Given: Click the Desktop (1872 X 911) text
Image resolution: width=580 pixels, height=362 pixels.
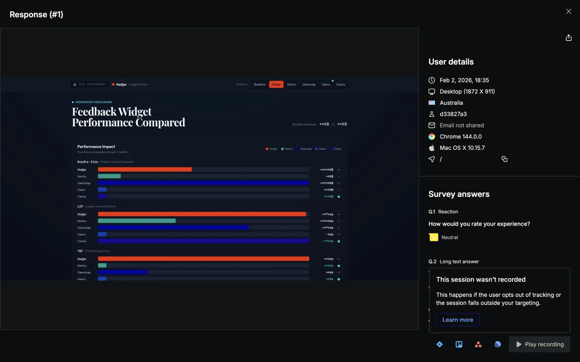Looking at the screenshot, I should [x=467, y=92].
